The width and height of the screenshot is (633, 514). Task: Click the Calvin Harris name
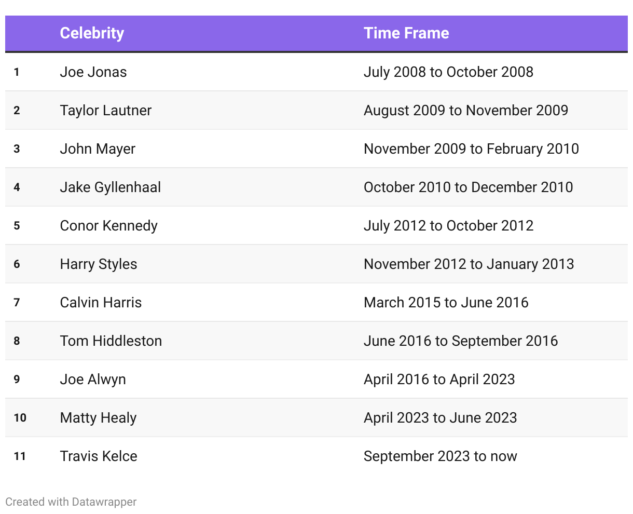(101, 303)
